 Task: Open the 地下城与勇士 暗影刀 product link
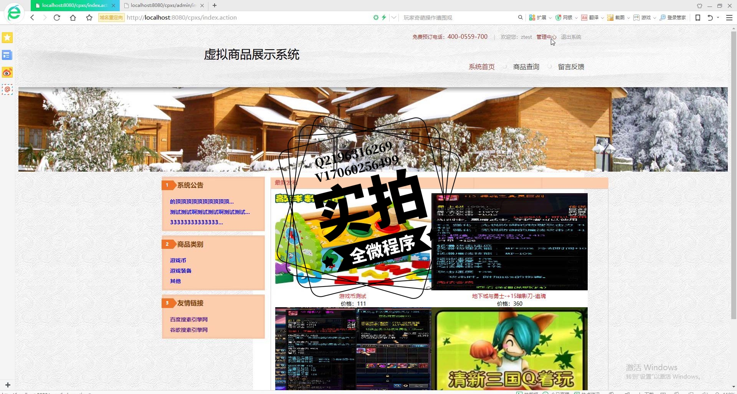tap(509, 296)
